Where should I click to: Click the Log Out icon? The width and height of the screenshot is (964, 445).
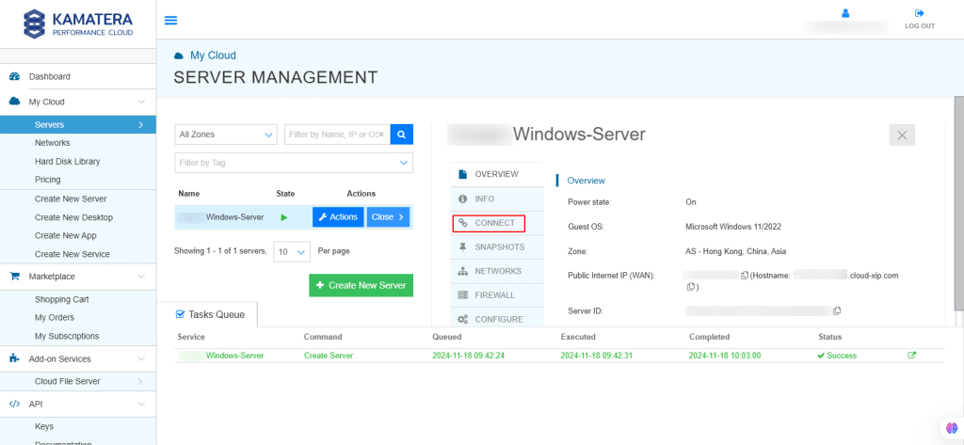point(919,13)
